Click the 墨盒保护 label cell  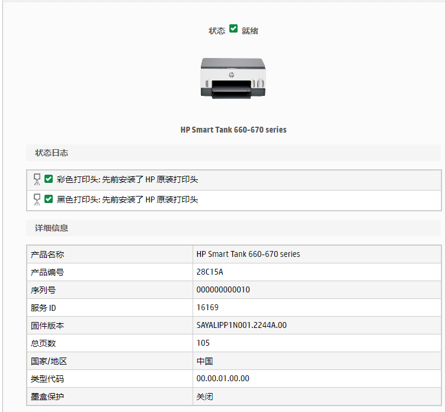click(110, 397)
